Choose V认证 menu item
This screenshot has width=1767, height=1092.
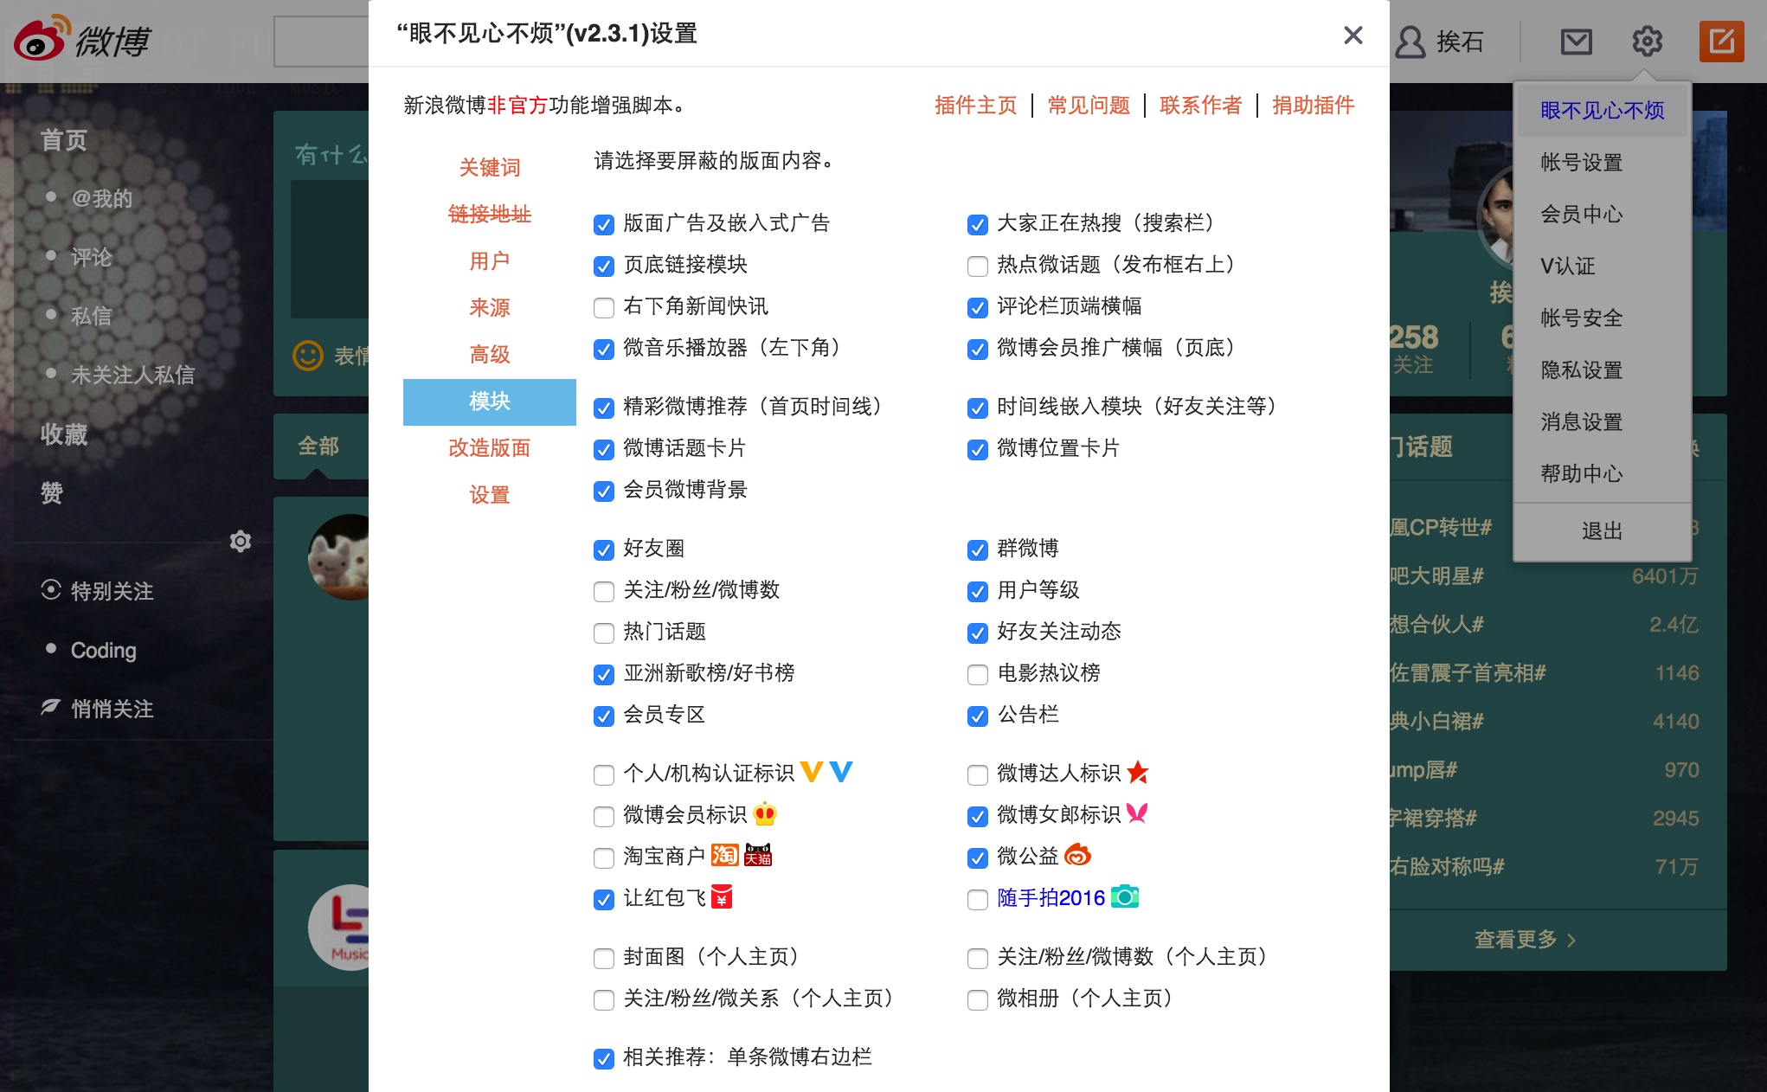tap(1602, 266)
